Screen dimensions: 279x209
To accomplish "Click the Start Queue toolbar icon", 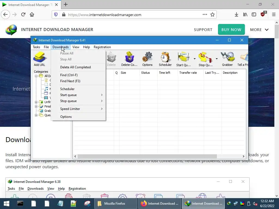I will (x=183, y=59).
